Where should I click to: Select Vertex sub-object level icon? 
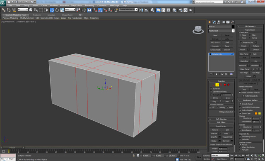[214, 85]
